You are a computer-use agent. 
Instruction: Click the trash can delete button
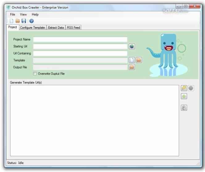coord(184,108)
